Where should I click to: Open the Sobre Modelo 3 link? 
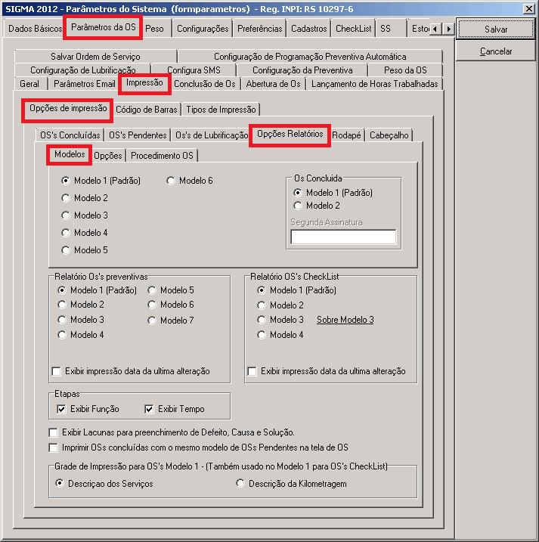tap(345, 320)
